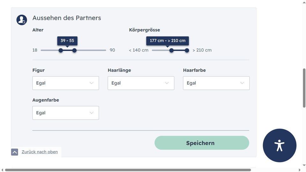Click the back-to-top arrow icon
The image size is (306, 172).
point(15,152)
